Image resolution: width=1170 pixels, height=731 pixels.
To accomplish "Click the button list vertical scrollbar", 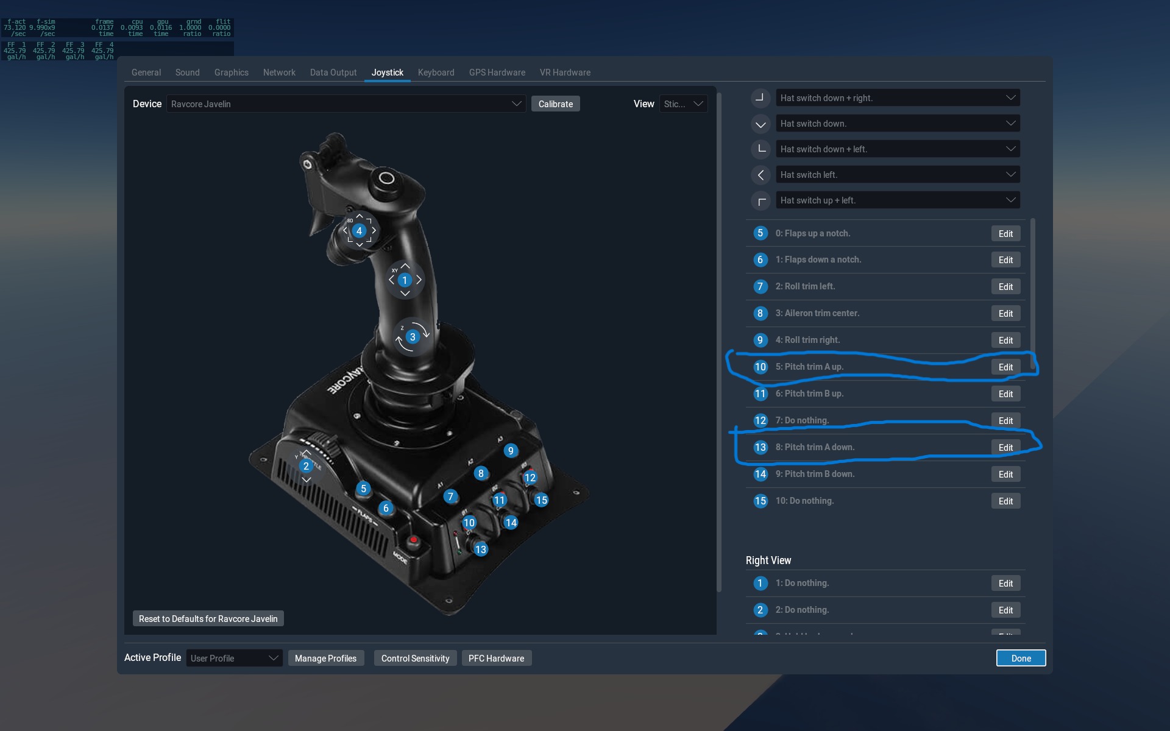I will [1032, 292].
